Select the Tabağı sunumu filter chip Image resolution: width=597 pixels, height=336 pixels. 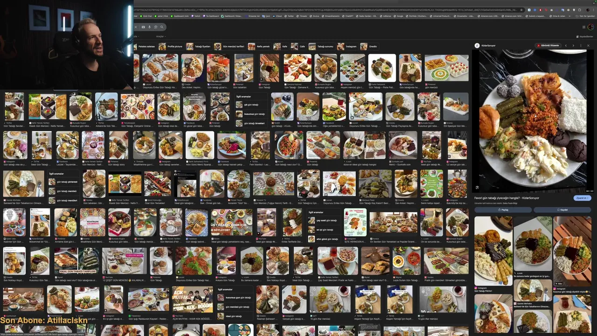322,47
